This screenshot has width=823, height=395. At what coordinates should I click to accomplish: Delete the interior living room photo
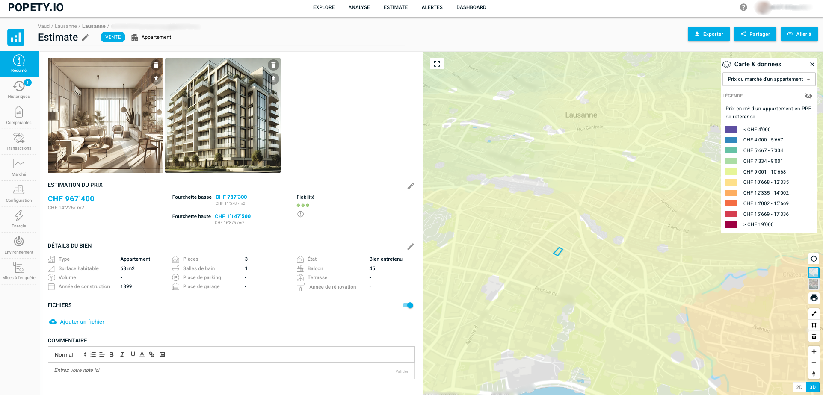click(x=156, y=65)
